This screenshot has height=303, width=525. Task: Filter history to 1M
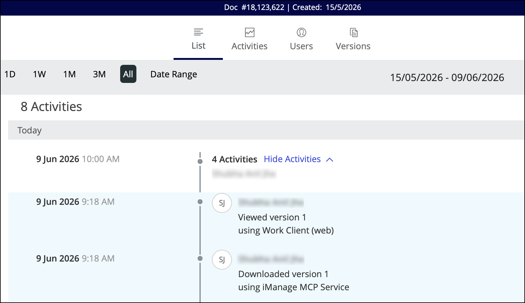pos(69,74)
